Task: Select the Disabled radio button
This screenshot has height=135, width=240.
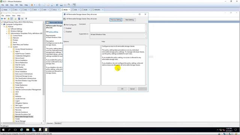Action: (65, 31)
